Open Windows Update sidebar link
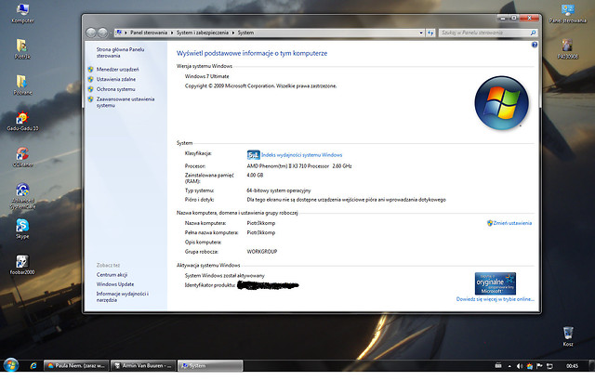Screen dimensions: 595x381 click(115, 284)
